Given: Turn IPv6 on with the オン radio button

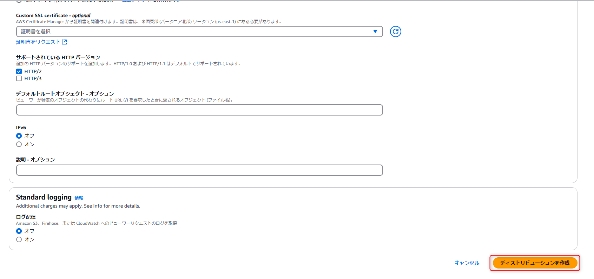Looking at the screenshot, I should tap(19, 144).
